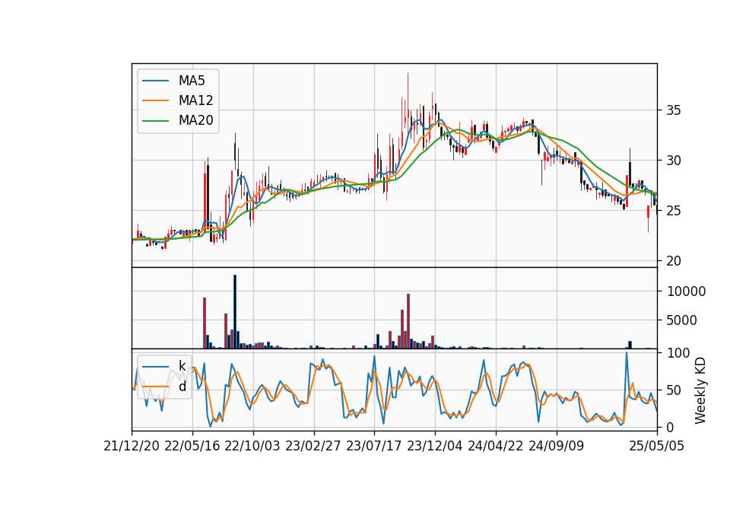730x525 pixels.
Task: Click the MA12 legend label
Action: (195, 100)
